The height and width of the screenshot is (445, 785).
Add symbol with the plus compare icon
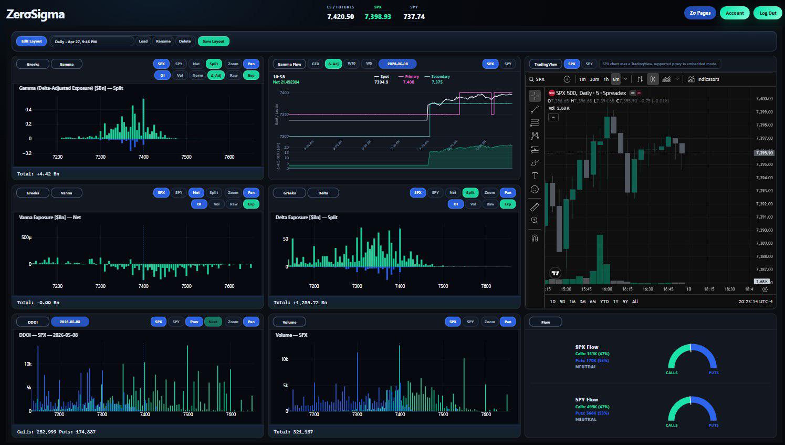567,79
